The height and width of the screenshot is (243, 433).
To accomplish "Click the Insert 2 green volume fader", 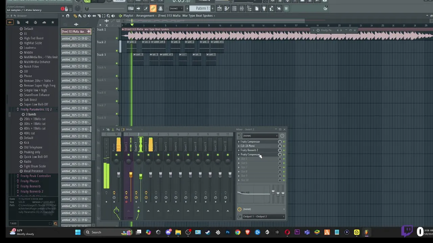I will [140, 177].
